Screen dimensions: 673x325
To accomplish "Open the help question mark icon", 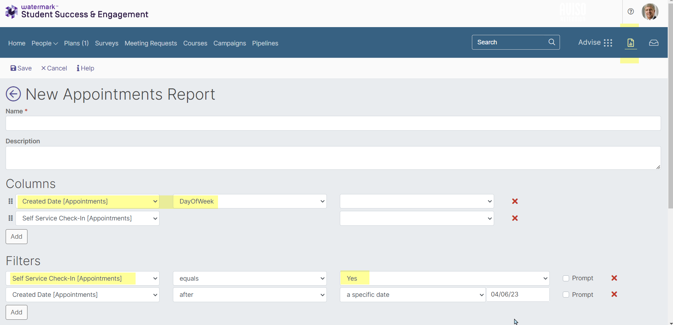I will [x=631, y=12].
